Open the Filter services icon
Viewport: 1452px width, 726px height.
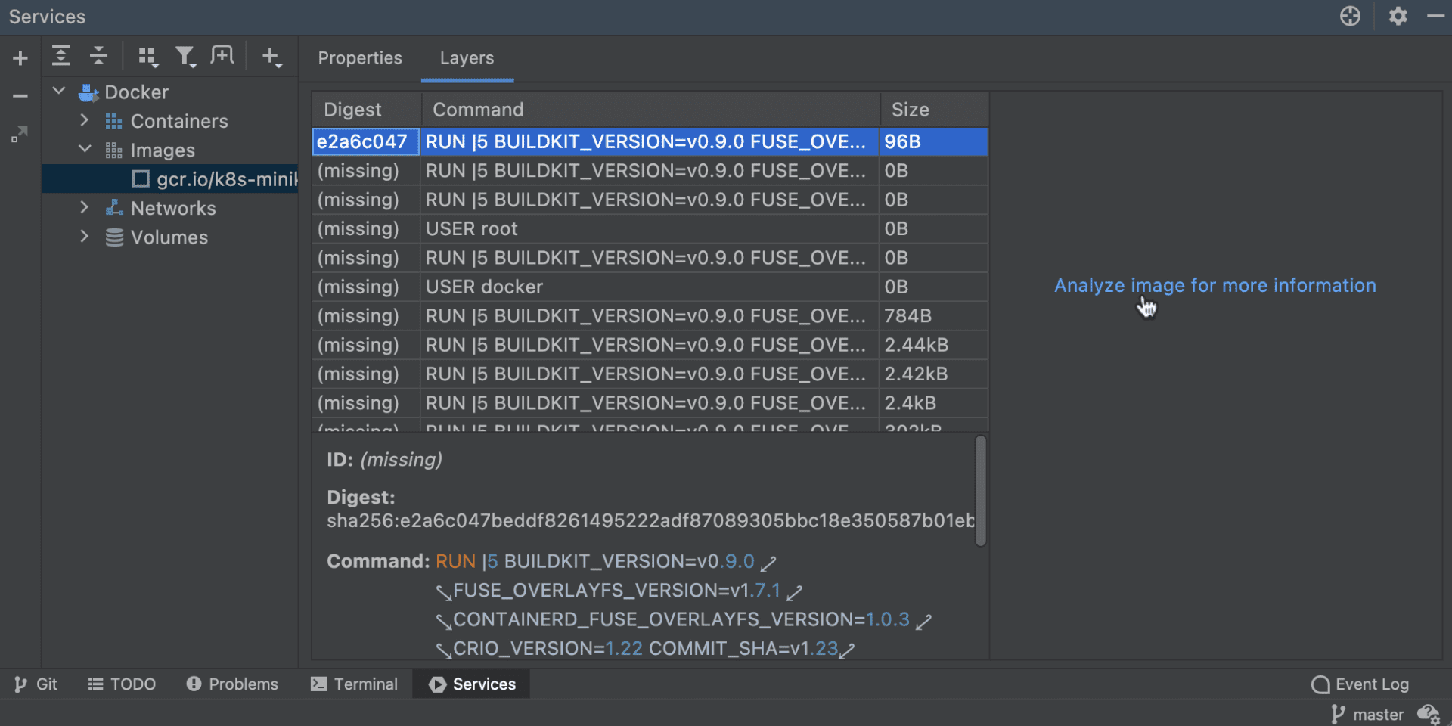[x=185, y=57]
